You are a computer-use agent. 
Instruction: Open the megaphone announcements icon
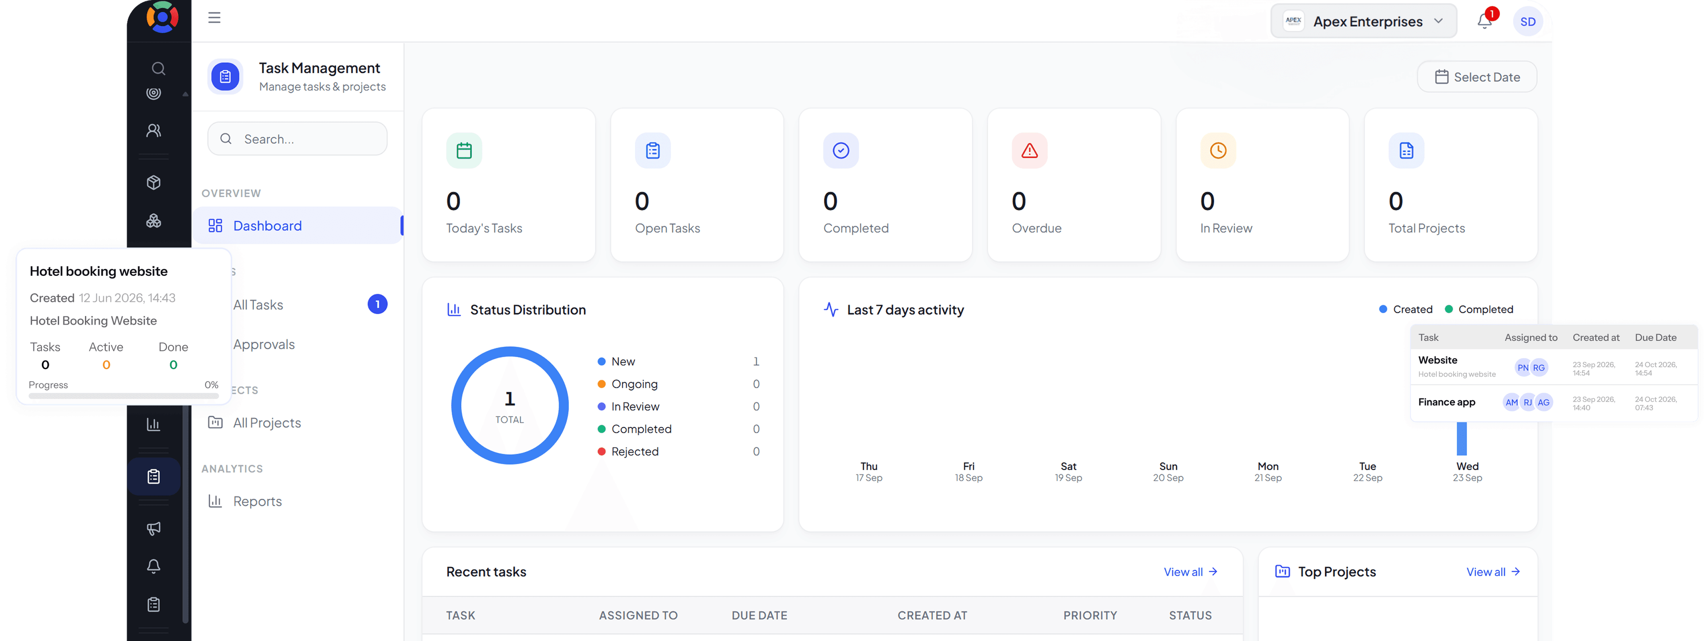coord(154,528)
